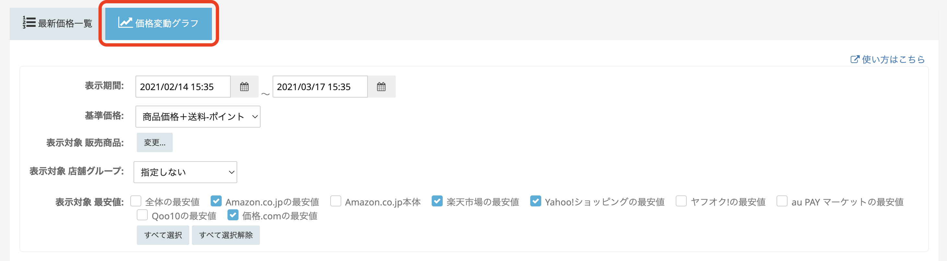
Task: Click the line chart icon on 価格変動グラフ
Action: click(x=125, y=23)
